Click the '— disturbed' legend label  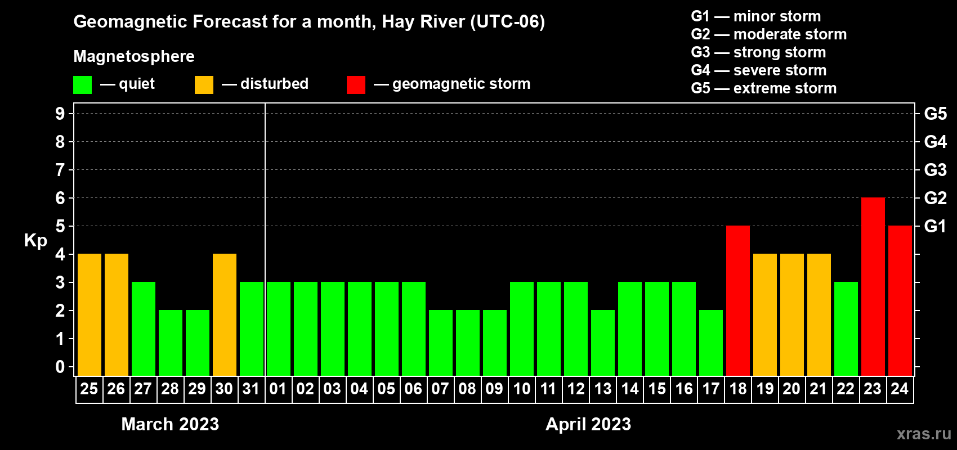265,84
